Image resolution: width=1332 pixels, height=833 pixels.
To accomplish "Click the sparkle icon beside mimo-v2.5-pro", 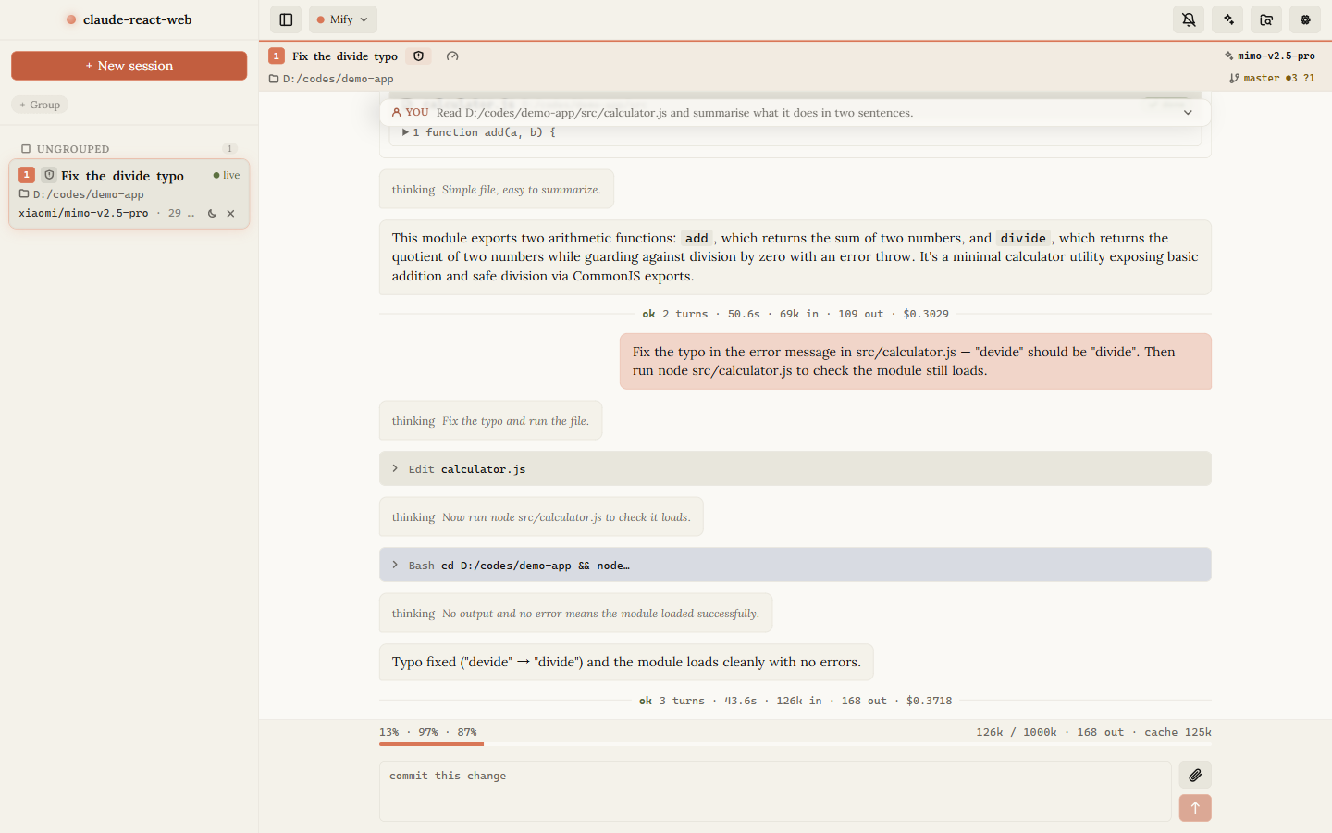I will [1229, 56].
